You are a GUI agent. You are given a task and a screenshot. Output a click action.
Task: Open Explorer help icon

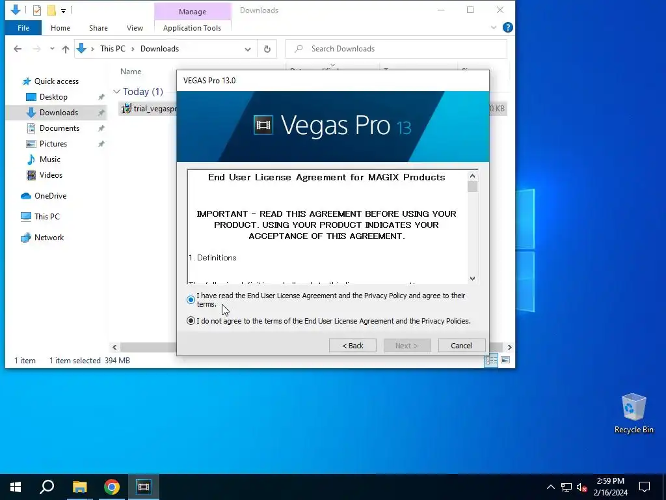pos(507,27)
